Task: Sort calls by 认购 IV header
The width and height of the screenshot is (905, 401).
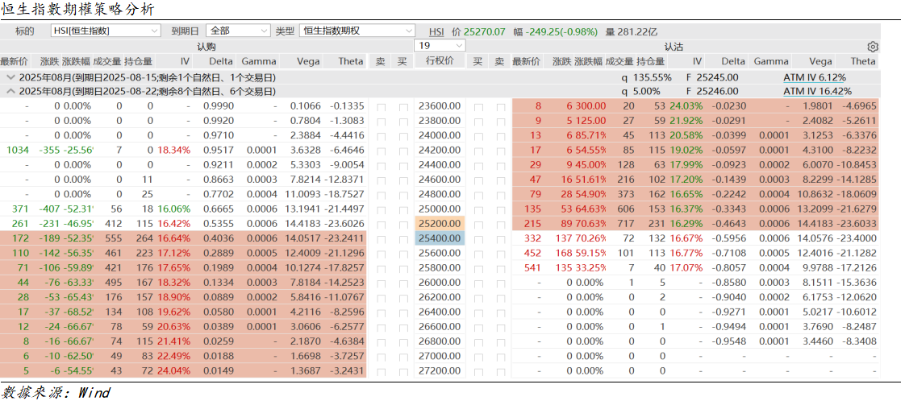Action: [185, 61]
